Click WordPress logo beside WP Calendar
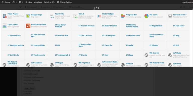Screen dimensions: 193x96 [x=28, y=65]
